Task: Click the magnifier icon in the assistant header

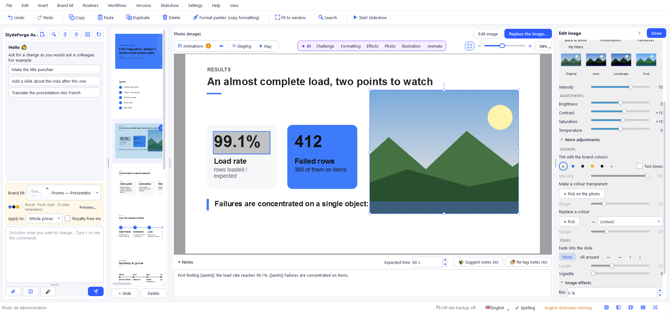Action: point(54,35)
